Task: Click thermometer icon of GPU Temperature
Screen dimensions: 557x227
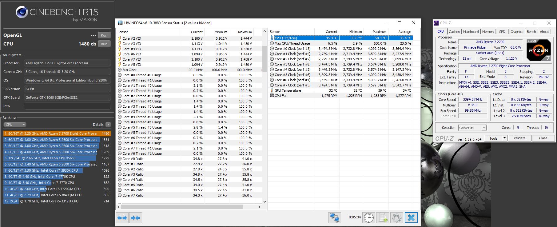Action: pos(272,90)
